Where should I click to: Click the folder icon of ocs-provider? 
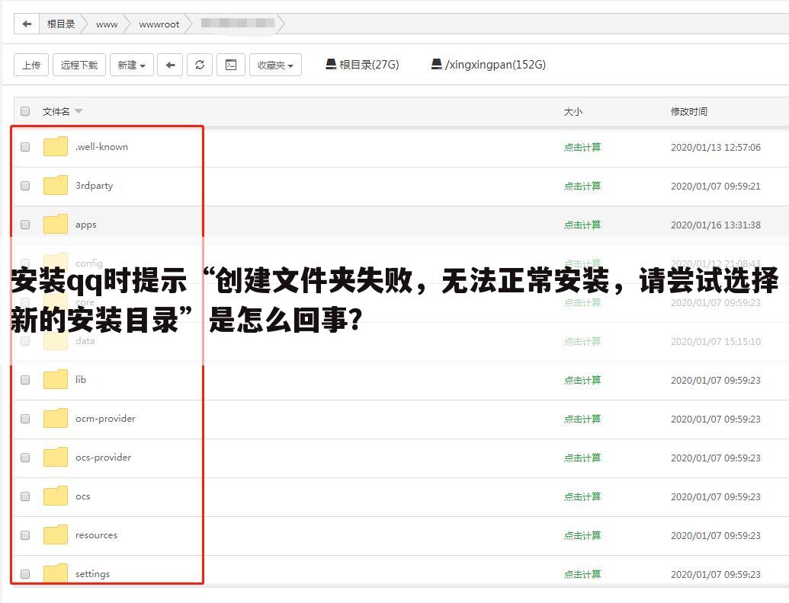point(56,458)
